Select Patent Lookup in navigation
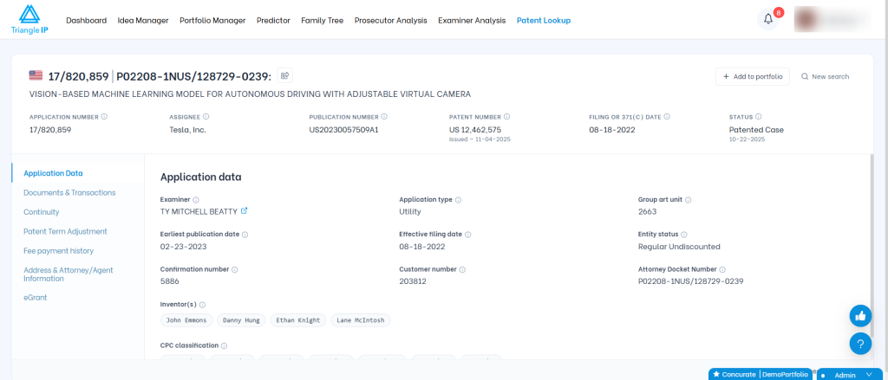Screen dimensions: 888x380 [544, 21]
